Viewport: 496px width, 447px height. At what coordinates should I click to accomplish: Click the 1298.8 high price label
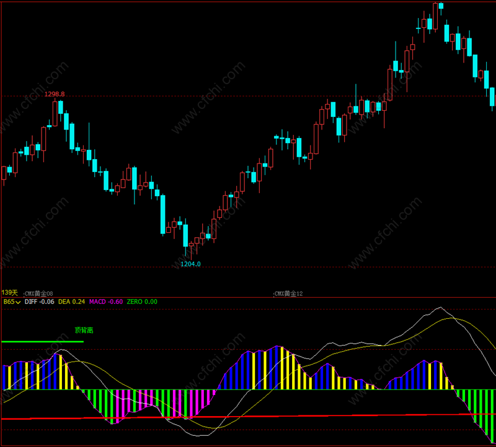tap(55, 94)
